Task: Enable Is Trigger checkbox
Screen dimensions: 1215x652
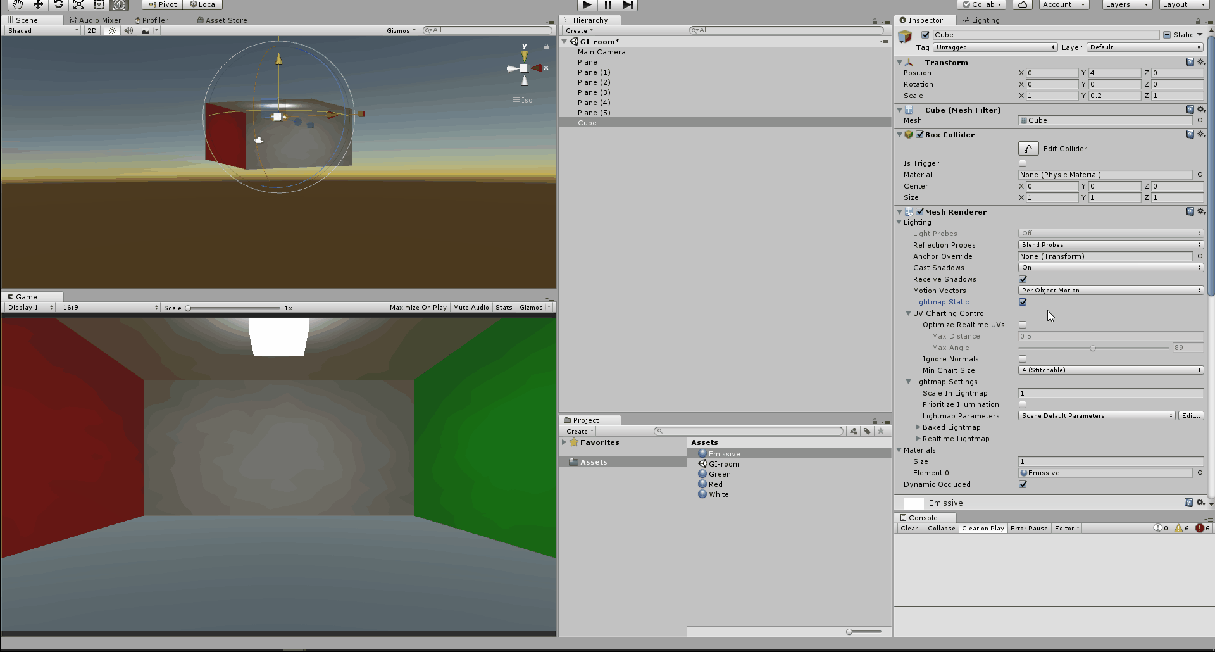Action: [1023, 163]
